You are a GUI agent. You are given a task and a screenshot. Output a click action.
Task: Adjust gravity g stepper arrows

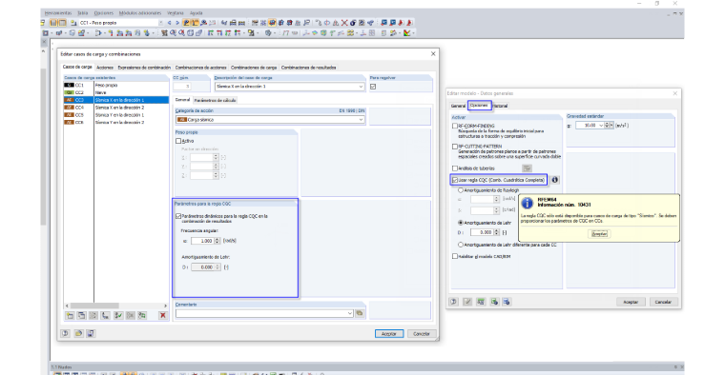[607, 126]
